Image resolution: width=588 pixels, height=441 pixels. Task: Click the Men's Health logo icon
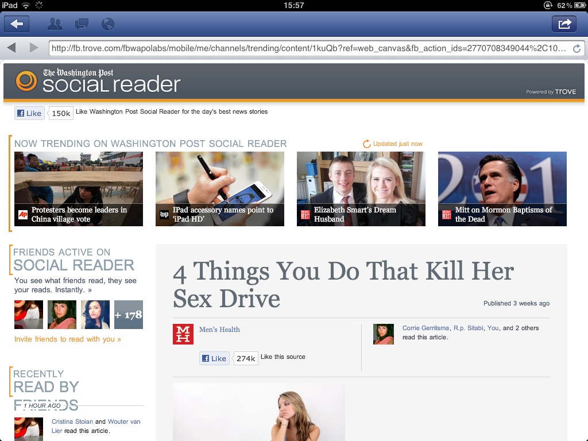pos(183,334)
